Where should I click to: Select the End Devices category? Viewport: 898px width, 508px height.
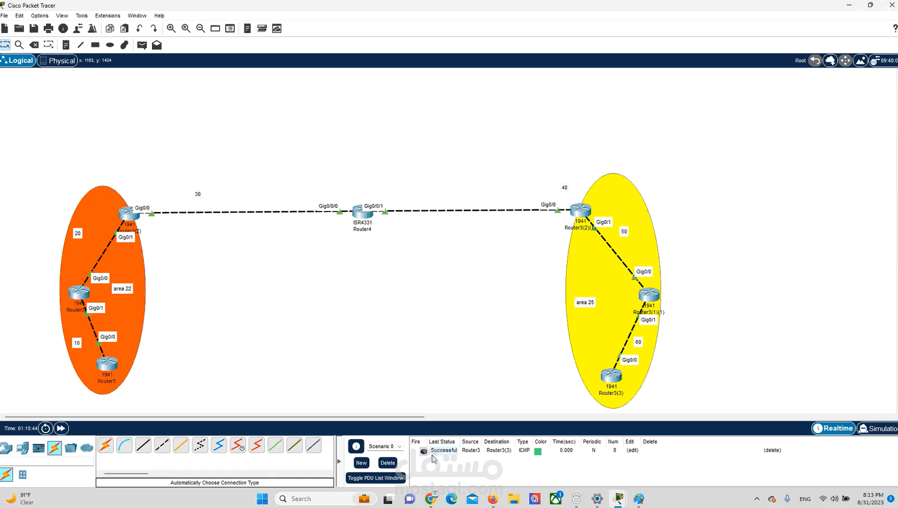click(x=22, y=448)
